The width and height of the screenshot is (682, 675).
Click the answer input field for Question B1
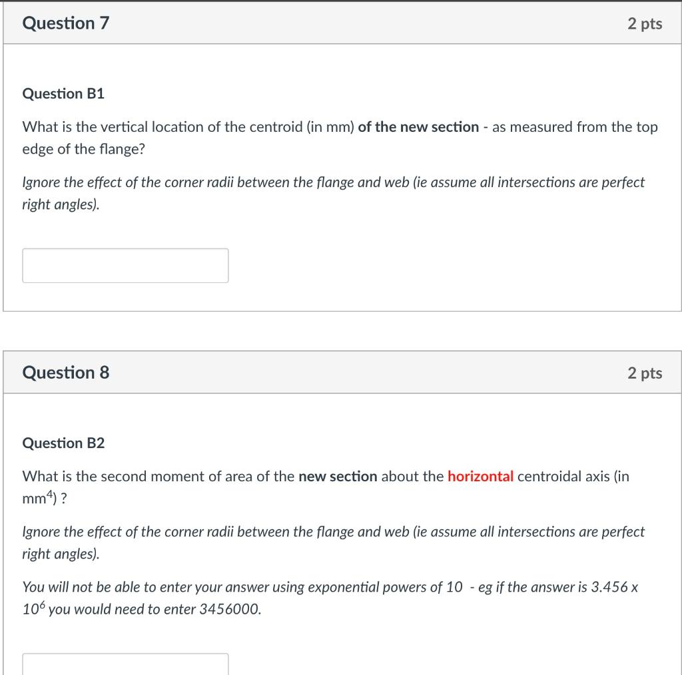125,265
